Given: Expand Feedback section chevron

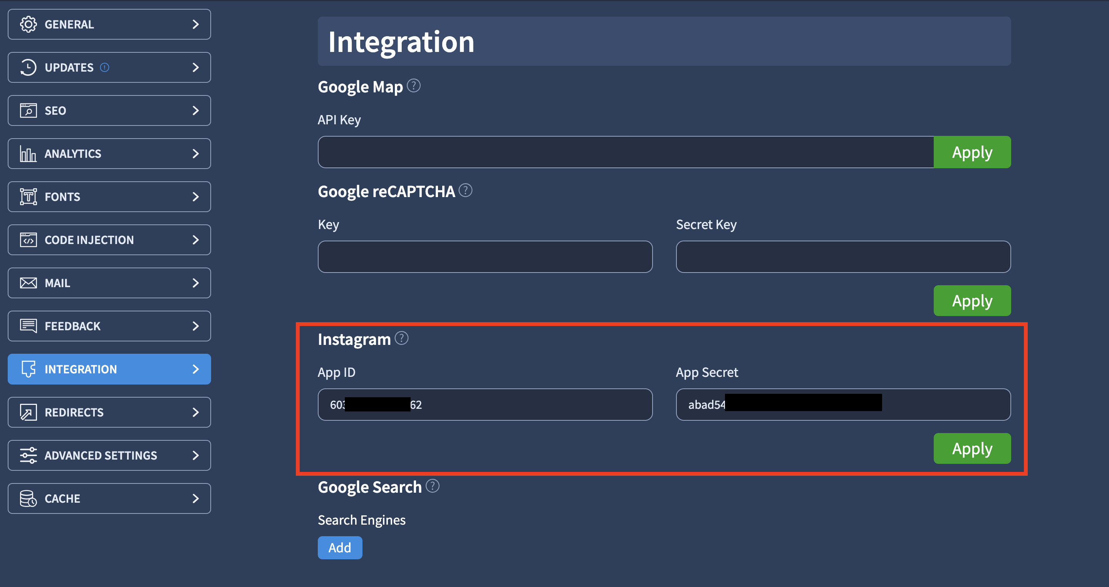Looking at the screenshot, I should pos(195,326).
